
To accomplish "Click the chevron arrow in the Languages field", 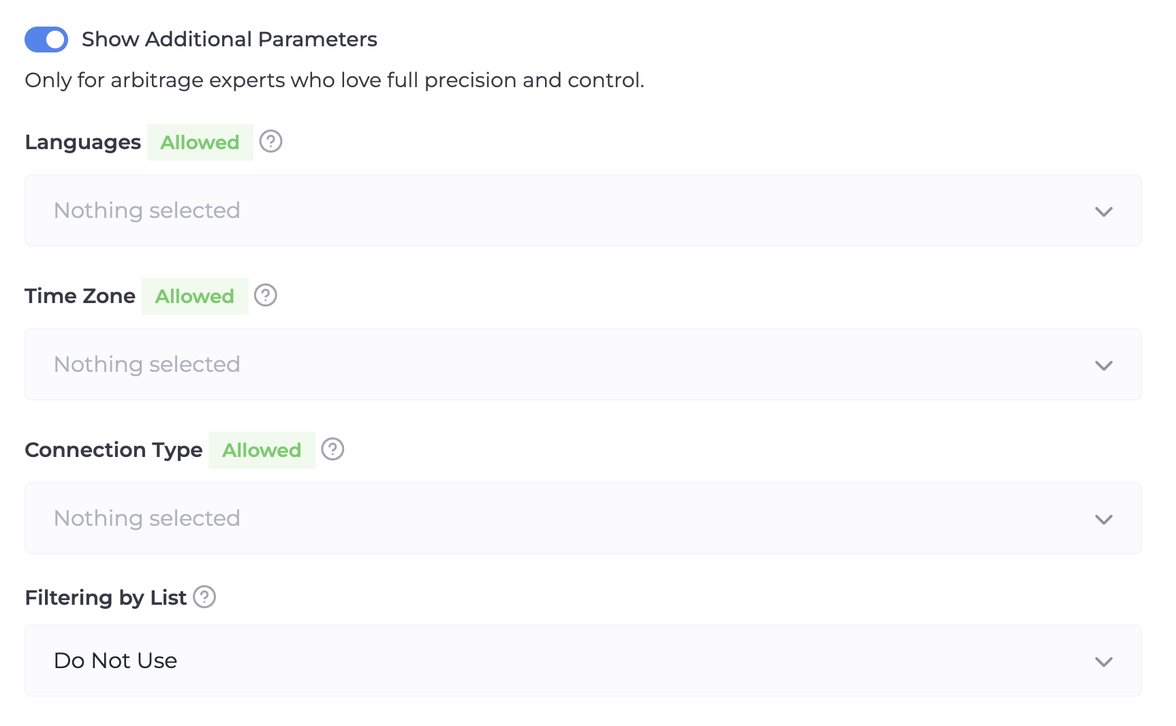I will point(1103,211).
